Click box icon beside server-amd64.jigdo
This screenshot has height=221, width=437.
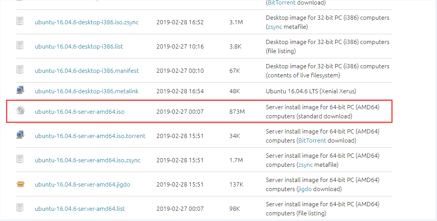point(21,184)
